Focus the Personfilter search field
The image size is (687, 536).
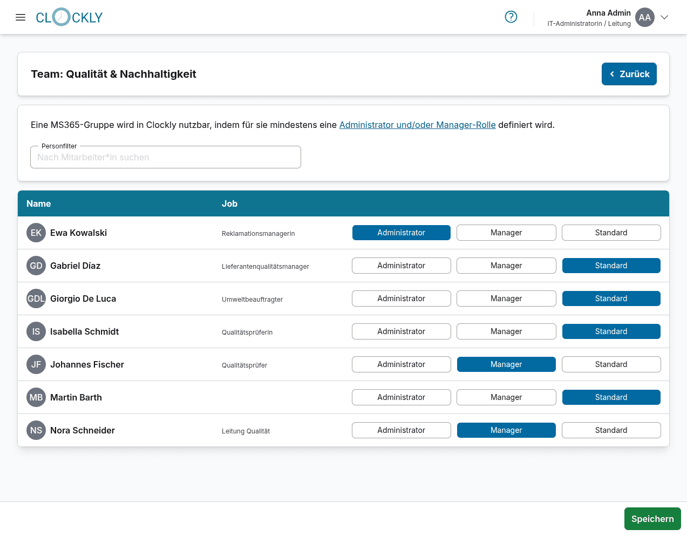tap(166, 157)
